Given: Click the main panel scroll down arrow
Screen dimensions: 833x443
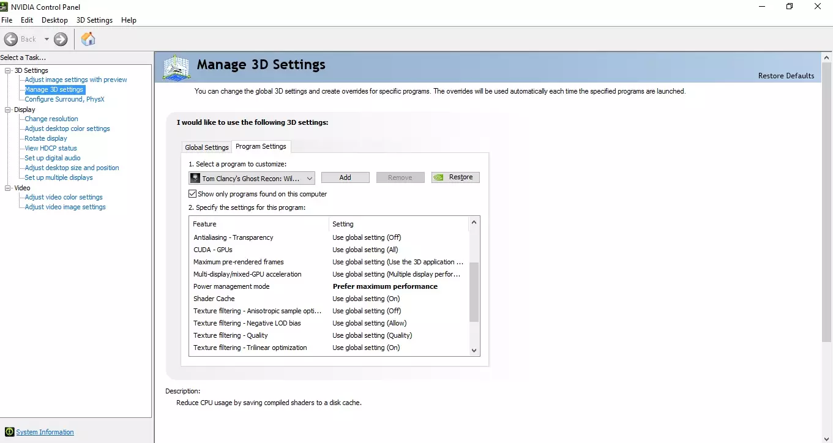Looking at the screenshot, I should coord(826,437).
